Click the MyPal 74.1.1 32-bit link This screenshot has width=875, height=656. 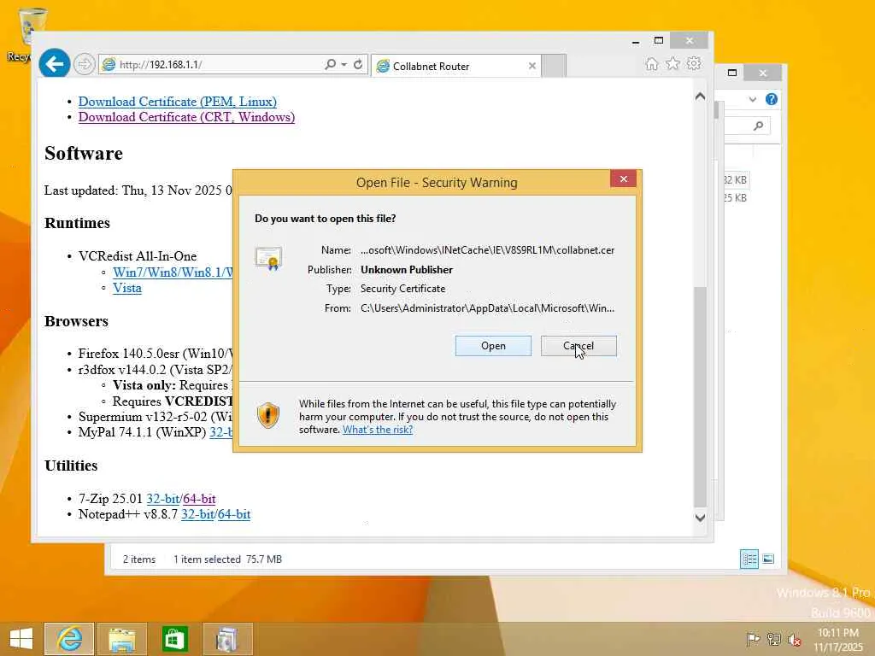tap(221, 432)
